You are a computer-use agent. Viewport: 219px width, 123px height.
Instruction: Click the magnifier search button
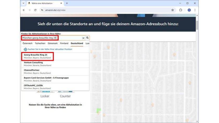click(87, 38)
